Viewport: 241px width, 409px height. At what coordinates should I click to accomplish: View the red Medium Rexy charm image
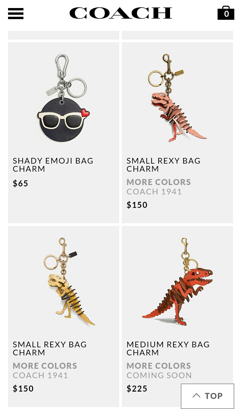pyautogui.click(x=177, y=282)
